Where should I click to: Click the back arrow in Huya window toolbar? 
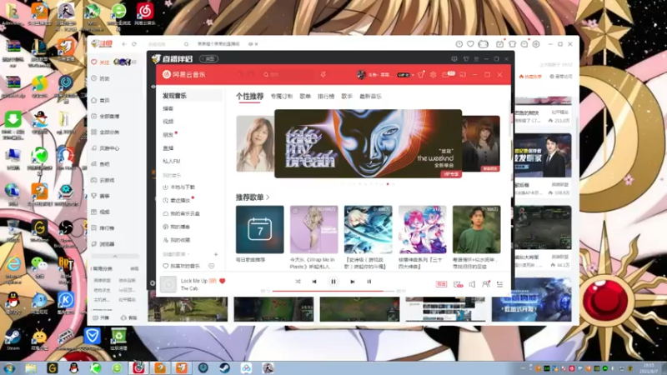point(124,44)
